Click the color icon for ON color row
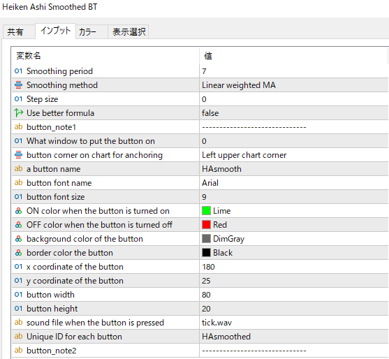 click(18, 211)
